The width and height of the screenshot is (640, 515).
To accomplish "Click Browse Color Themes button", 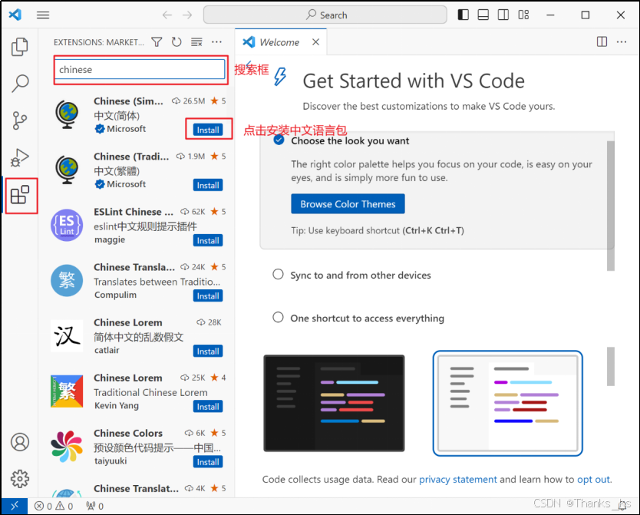I will click(x=348, y=204).
